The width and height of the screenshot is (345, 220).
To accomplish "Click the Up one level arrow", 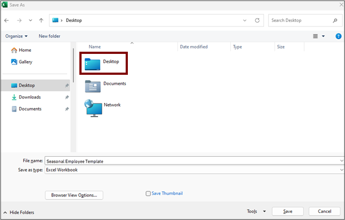I will [41, 20].
